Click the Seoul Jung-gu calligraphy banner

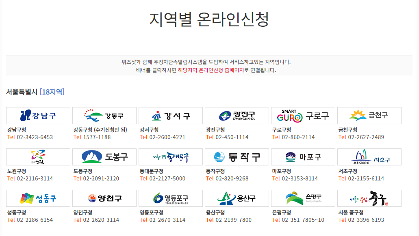pyautogui.click(x=369, y=198)
